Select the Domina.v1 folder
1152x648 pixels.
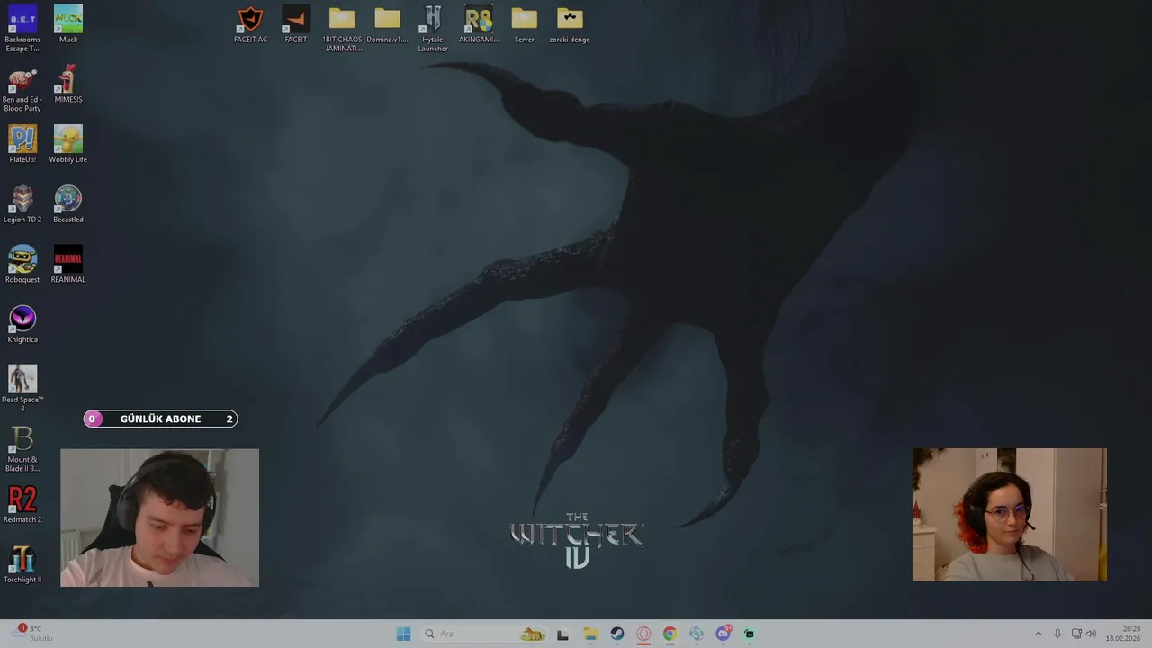point(387,24)
